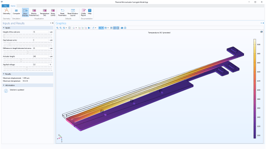The height and width of the screenshot is (149, 266).
Task: Show the Stress (solid) plot
Action: click(x=53, y=12)
